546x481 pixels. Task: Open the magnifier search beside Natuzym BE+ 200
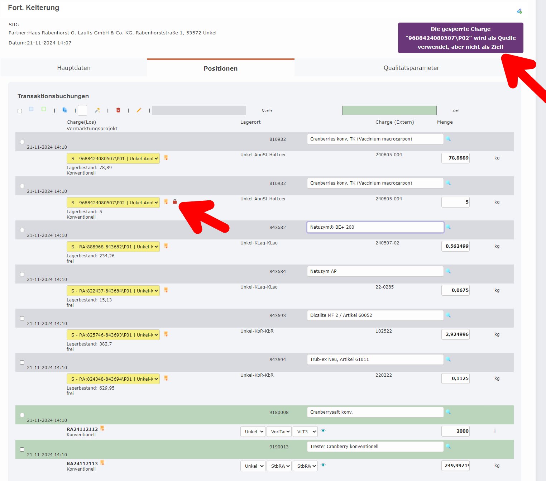coord(449,227)
